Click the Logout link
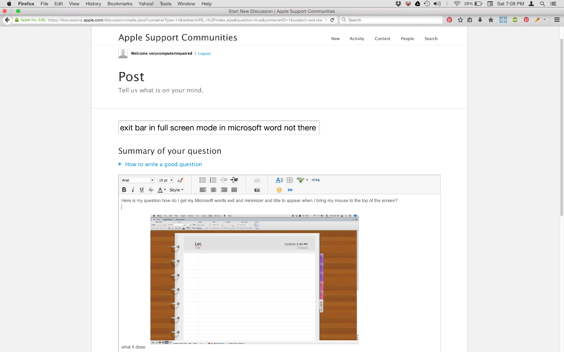This screenshot has width=564, height=352. (204, 53)
